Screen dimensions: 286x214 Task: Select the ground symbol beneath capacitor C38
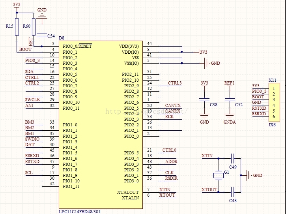[x=204, y=116]
